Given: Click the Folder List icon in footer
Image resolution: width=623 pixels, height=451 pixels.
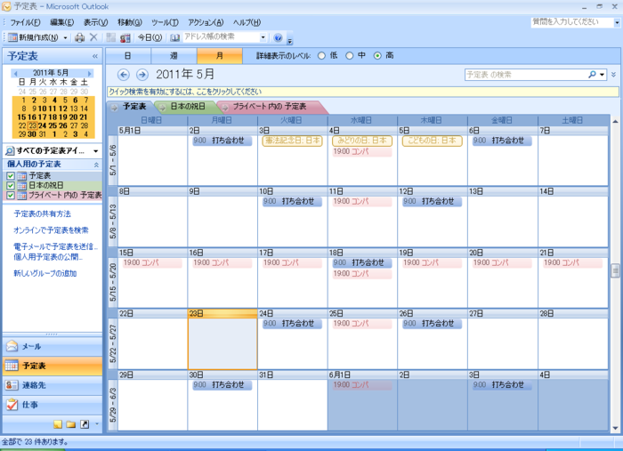Looking at the screenshot, I should pyautogui.click(x=71, y=425).
